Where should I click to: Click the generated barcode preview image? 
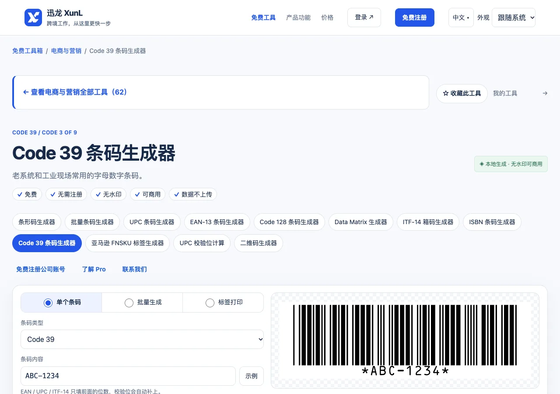pyautogui.click(x=405, y=340)
